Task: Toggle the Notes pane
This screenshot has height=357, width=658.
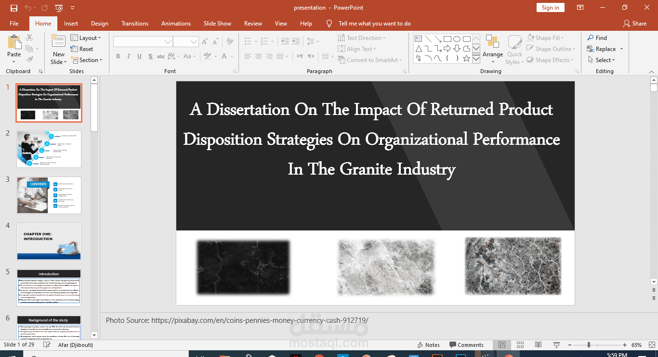Action: [x=428, y=345]
